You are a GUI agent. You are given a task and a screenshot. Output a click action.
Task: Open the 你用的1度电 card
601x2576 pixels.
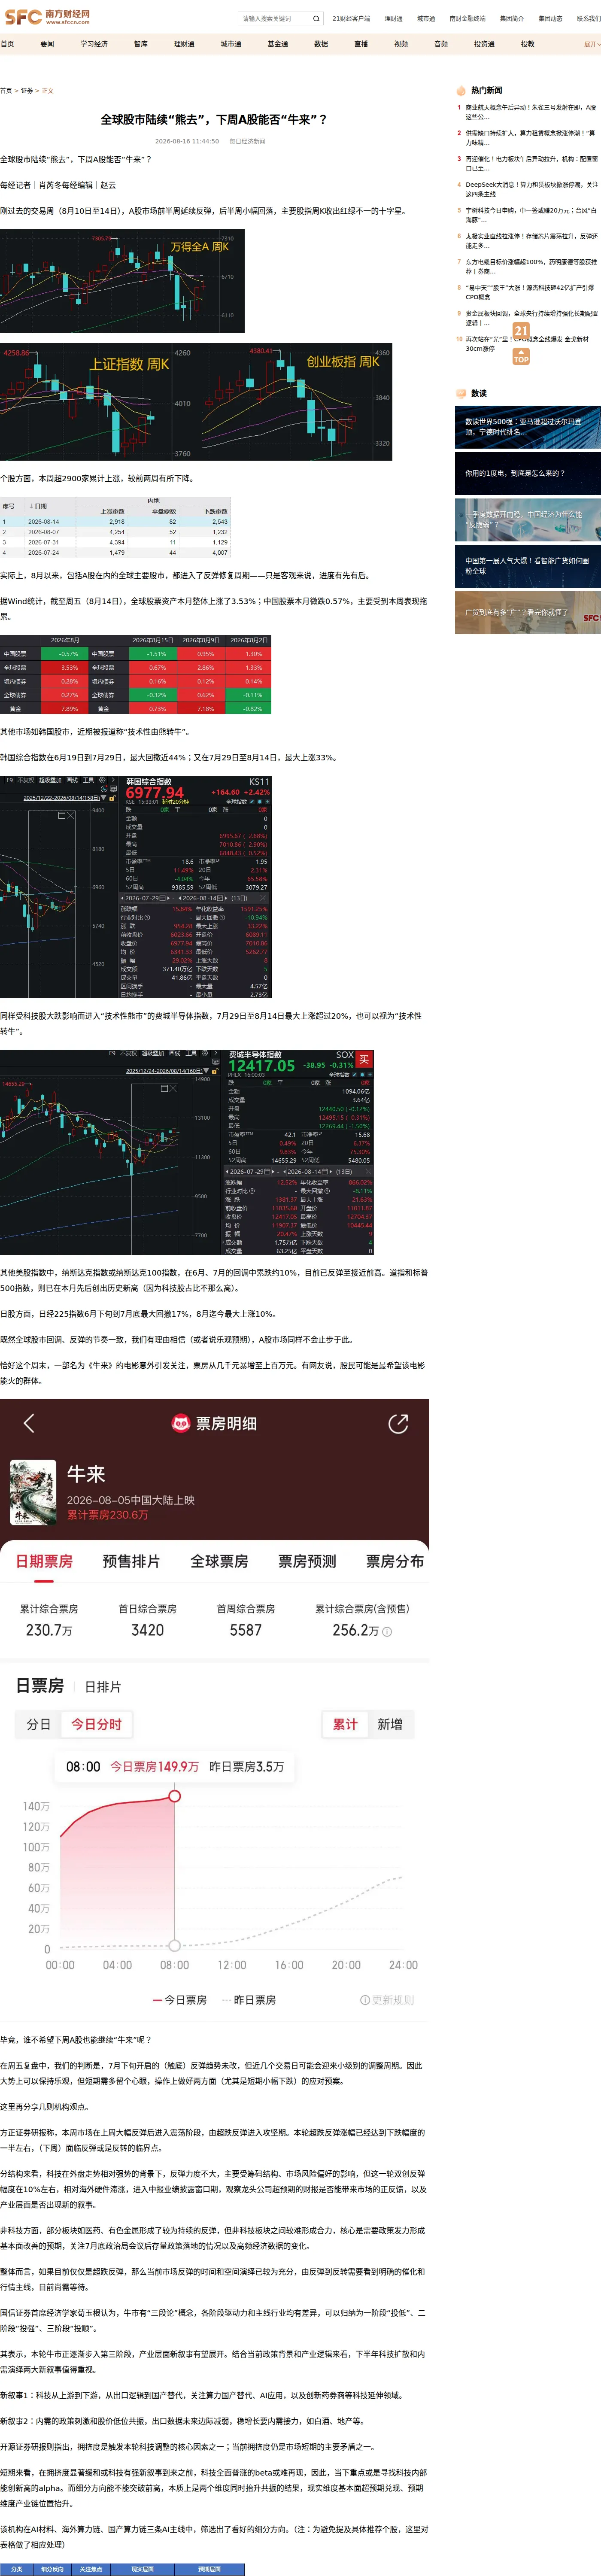point(528,473)
